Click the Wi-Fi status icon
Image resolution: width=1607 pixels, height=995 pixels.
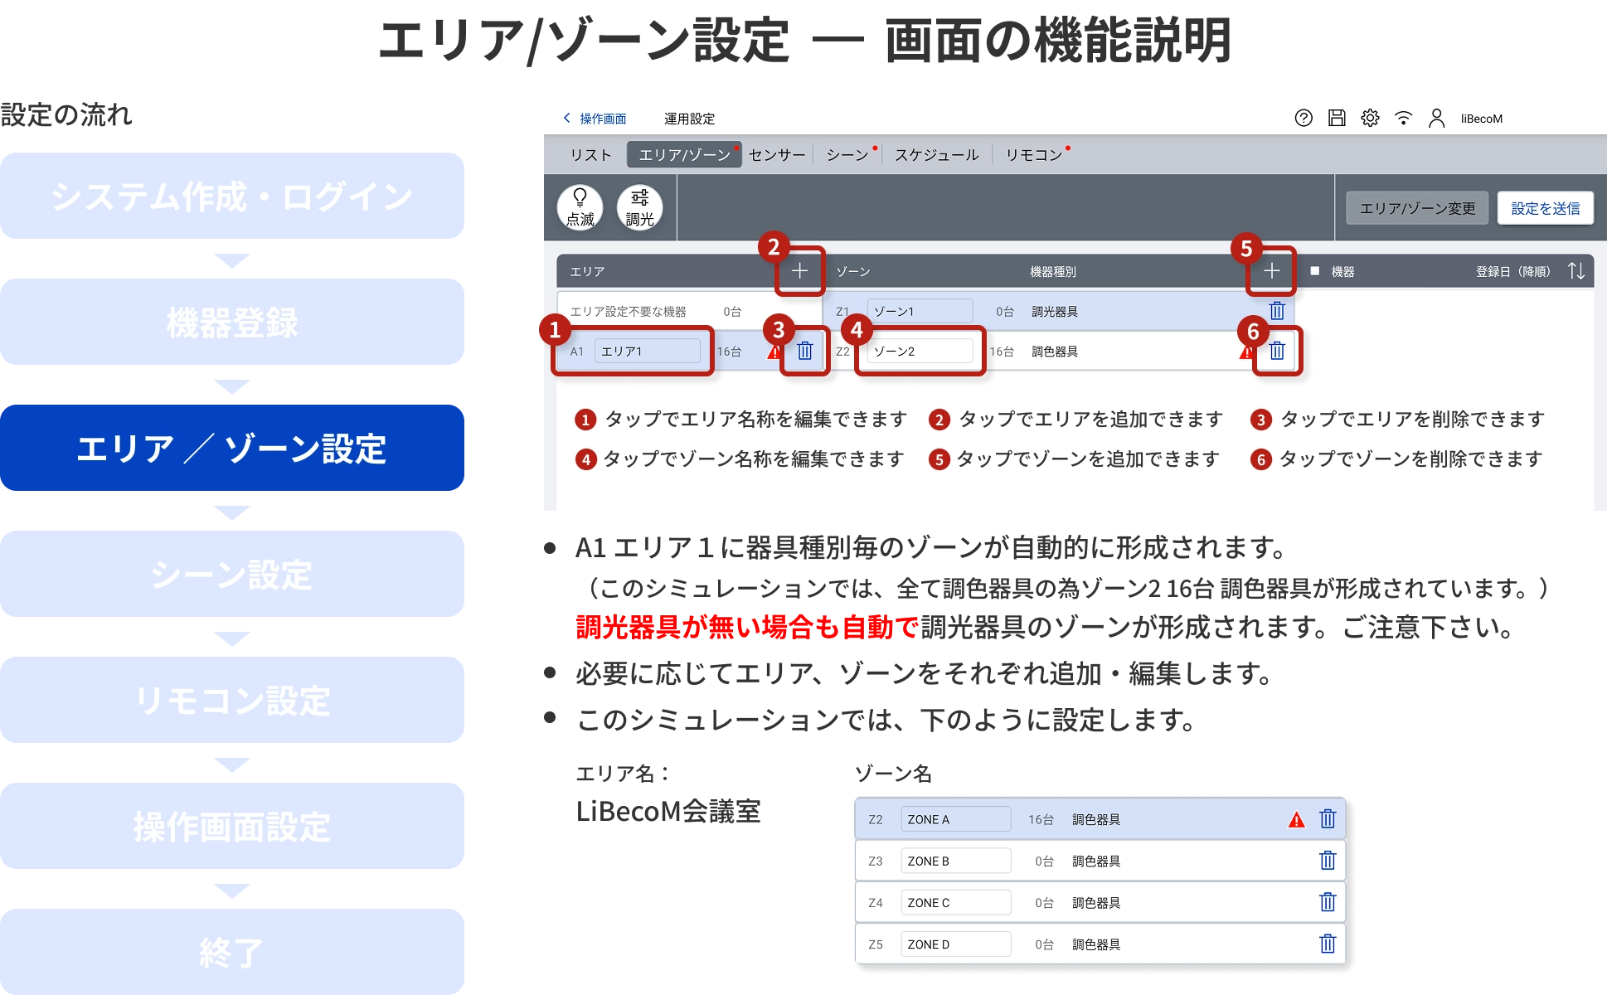pyautogui.click(x=1403, y=118)
